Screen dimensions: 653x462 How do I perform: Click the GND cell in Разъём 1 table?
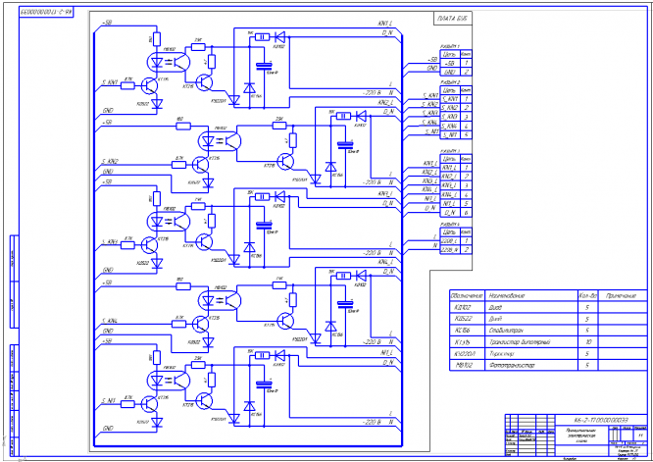click(450, 72)
